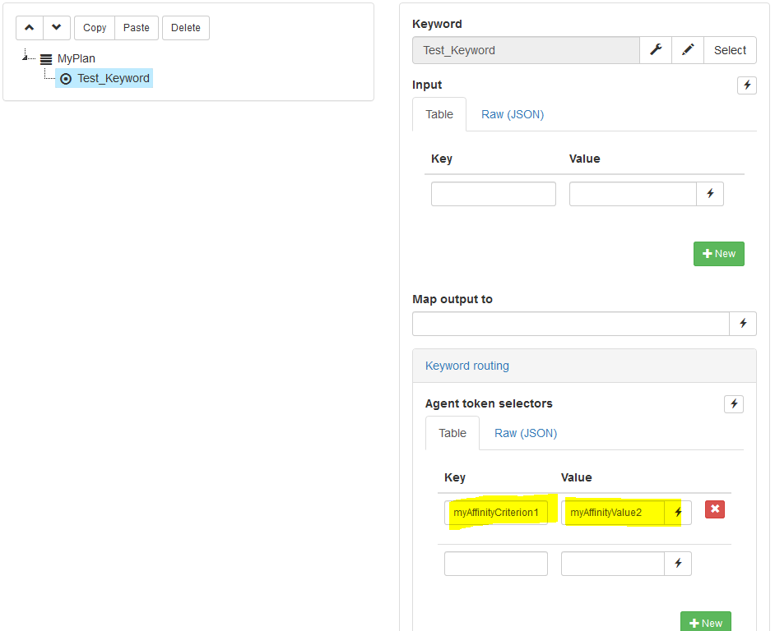Click the pencil edit icon for Keyword

pos(688,50)
